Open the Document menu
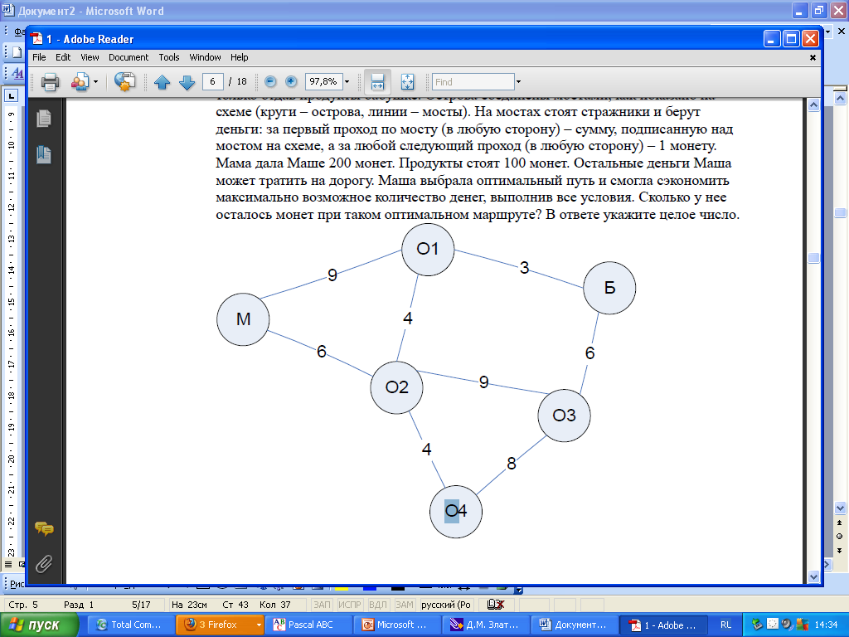Viewport: 849px width, 637px height. click(129, 57)
